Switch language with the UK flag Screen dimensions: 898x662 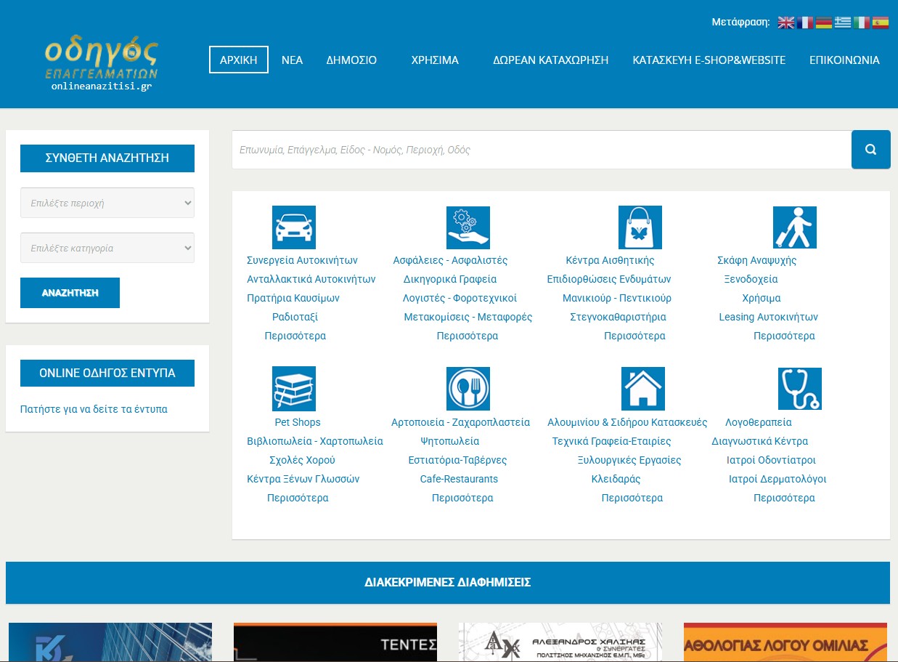[785, 23]
